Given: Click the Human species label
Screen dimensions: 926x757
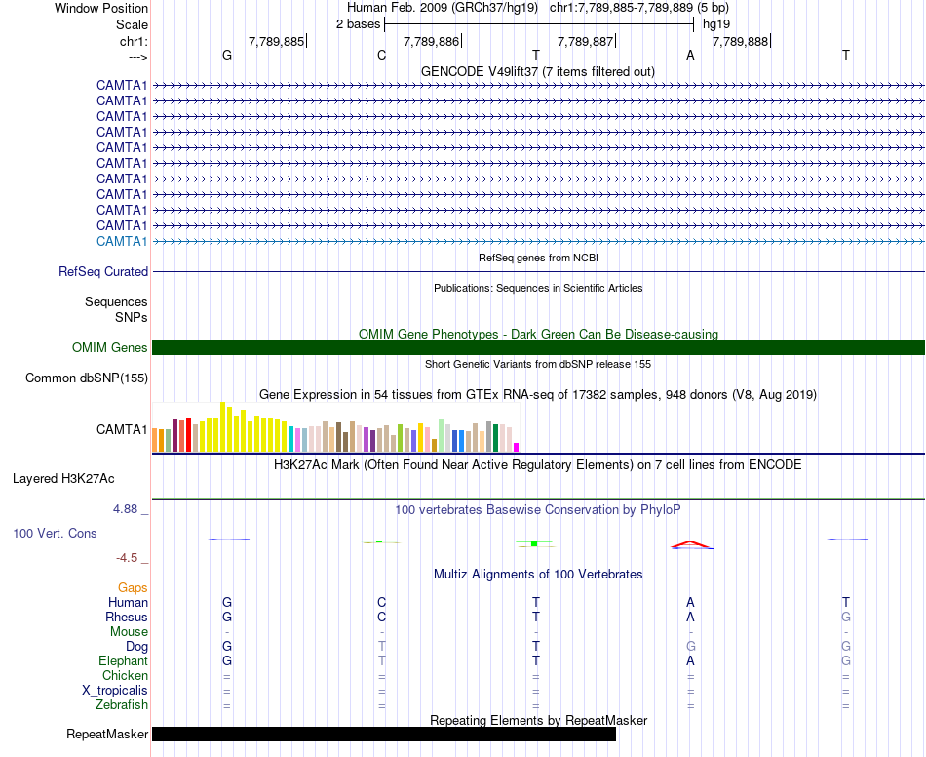Looking at the screenshot, I should 128,602.
